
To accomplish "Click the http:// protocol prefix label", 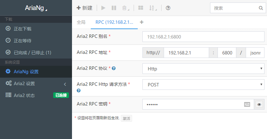I will coord(153,53).
